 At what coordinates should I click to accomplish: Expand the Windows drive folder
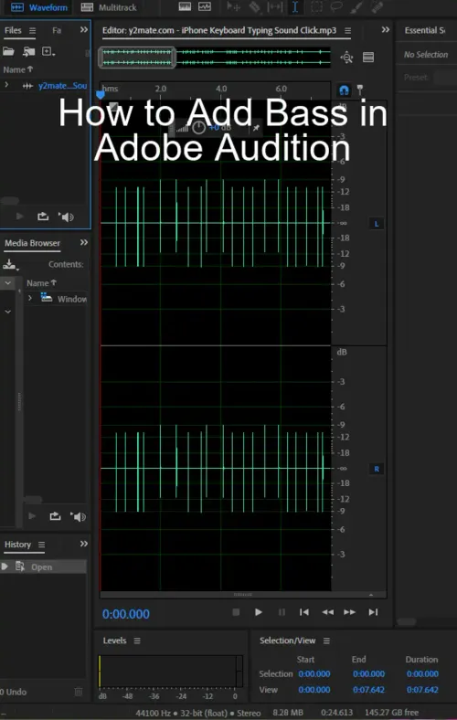pos(30,299)
